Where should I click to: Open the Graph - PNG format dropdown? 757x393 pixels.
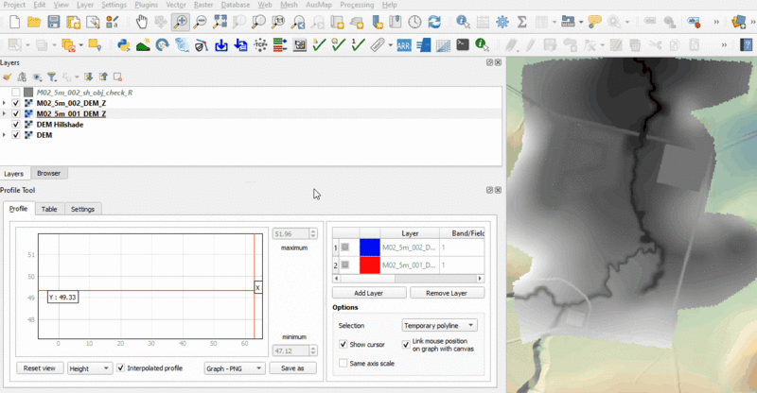[234, 367]
